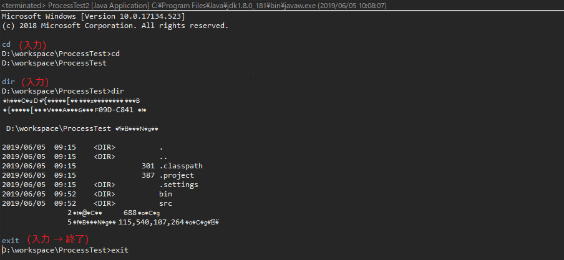Click the red 入力 → 終了 annotation
This screenshot has height=260, width=564.
tap(58, 239)
